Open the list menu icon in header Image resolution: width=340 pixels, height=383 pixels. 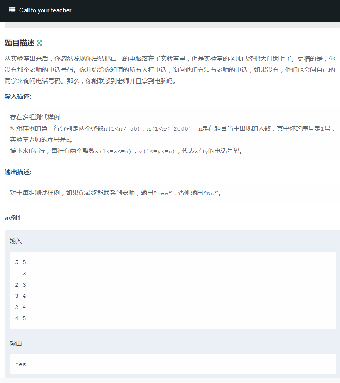tap(12, 10)
